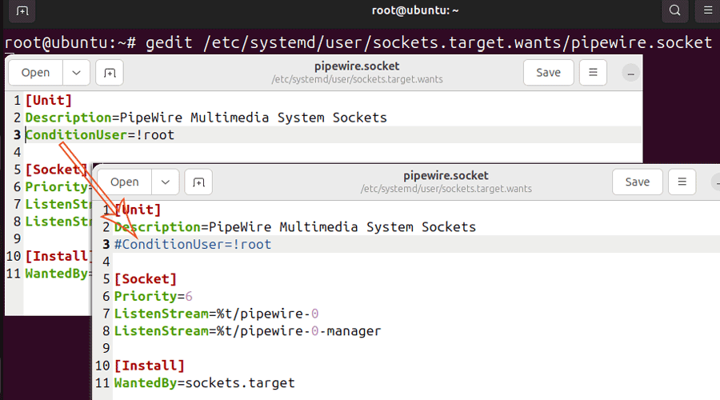The image size is (720, 400).
Task: Click Save in the back gedit window
Action: (x=548, y=73)
